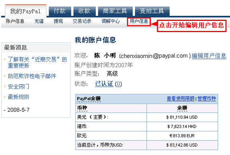
Task: Go to the 商家工具 tab
Action: [115, 11]
